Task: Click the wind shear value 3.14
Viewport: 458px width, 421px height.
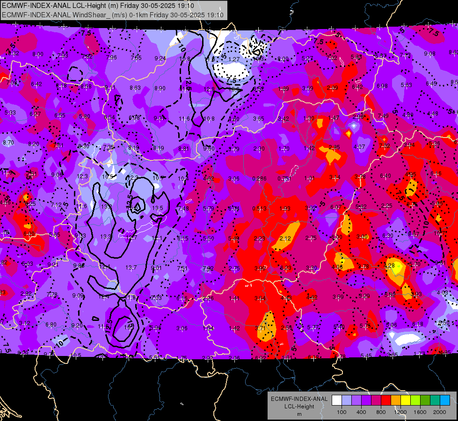Action: click(x=335, y=177)
